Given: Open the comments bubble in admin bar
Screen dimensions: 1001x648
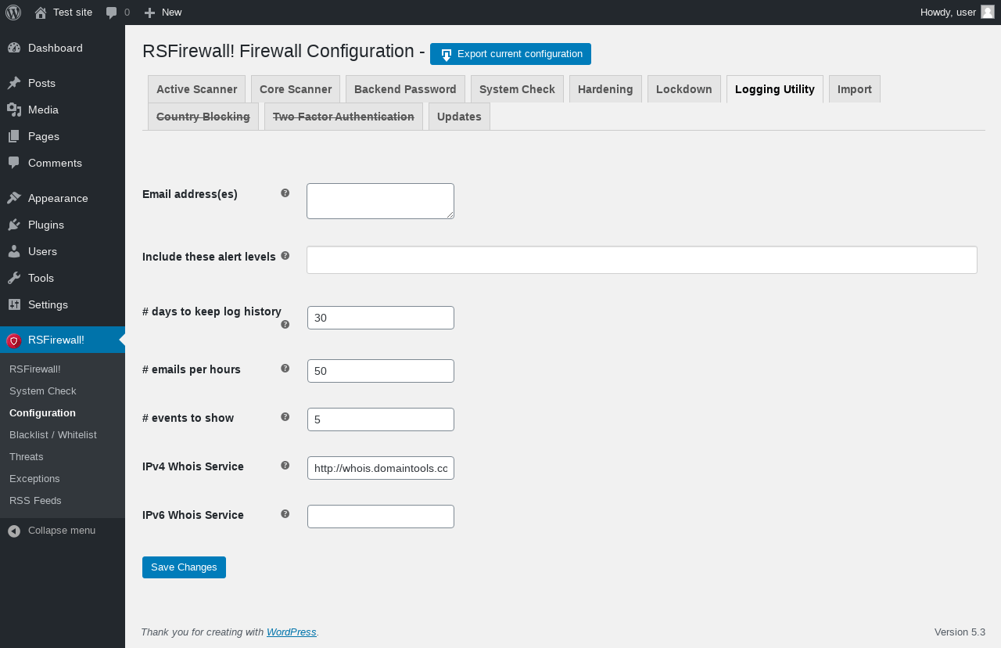Looking at the screenshot, I should point(112,13).
